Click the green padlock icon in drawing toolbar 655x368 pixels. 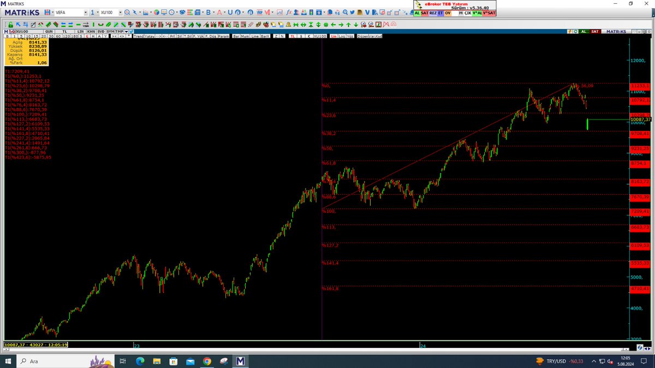[10, 25]
